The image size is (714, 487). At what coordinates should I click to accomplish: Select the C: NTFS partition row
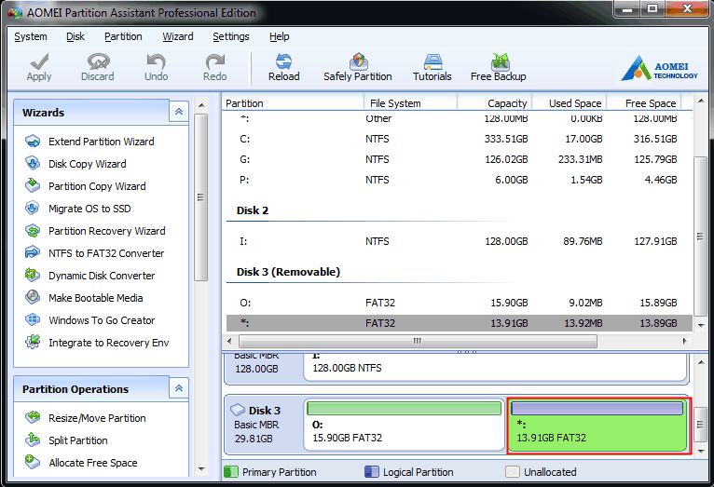tap(459, 139)
